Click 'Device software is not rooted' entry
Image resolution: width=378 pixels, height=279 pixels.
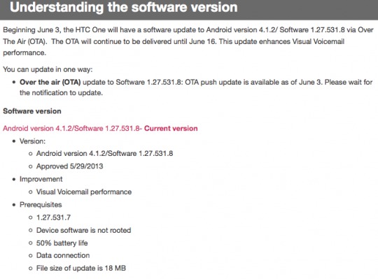pyautogui.click(x=84, y=230)
